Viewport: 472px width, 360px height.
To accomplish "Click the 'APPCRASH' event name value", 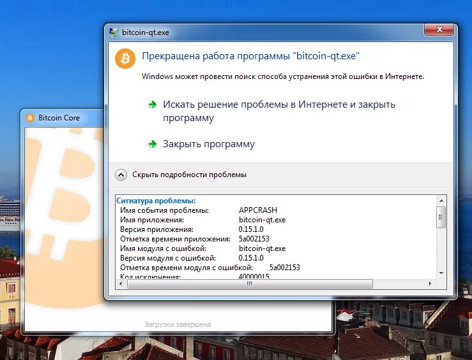I will [258, 210].
